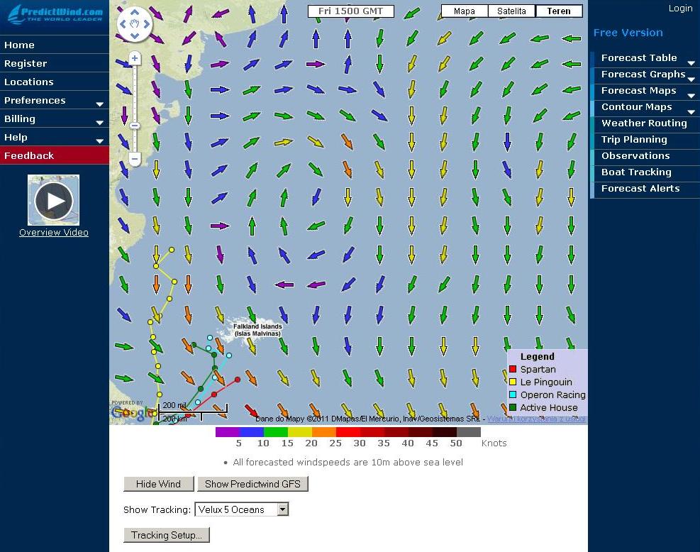Switch map to Mapa view
Viewport: 700px width, 552px height.
click(x=465, y=11)
